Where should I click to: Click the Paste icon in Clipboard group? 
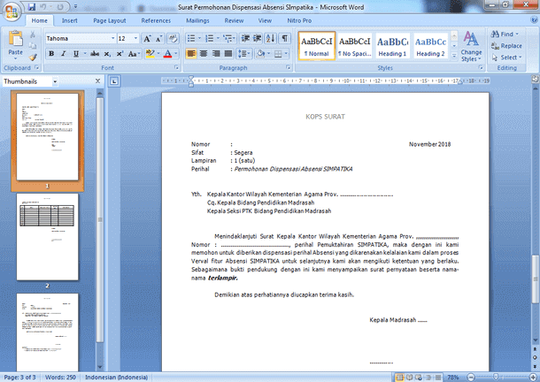[x=15, y=42]
